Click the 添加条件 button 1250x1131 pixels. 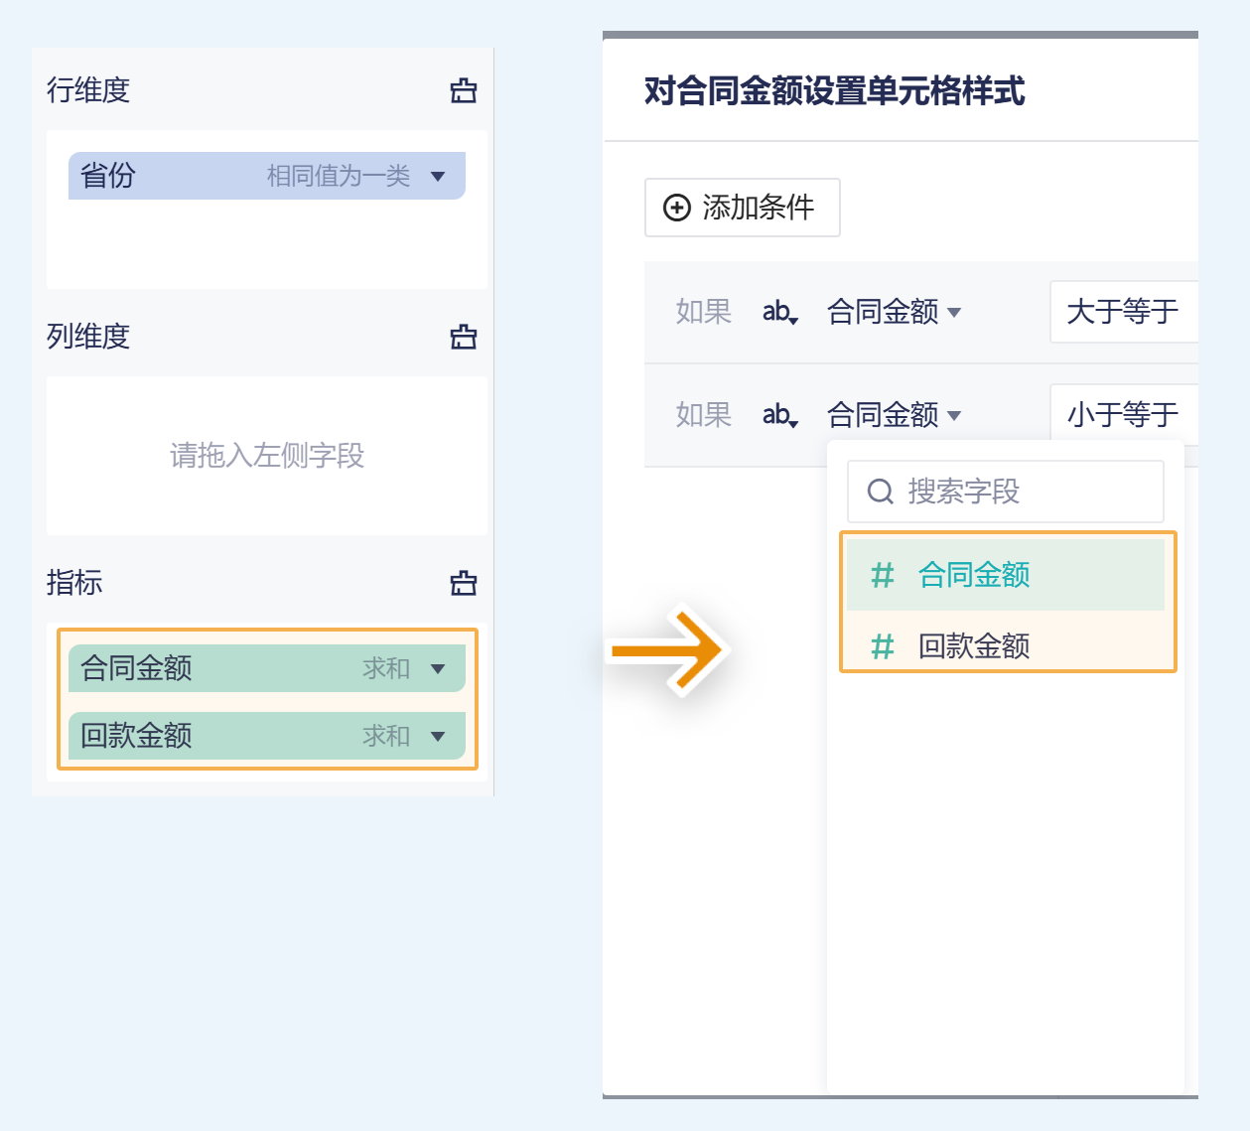coord(743,208)
